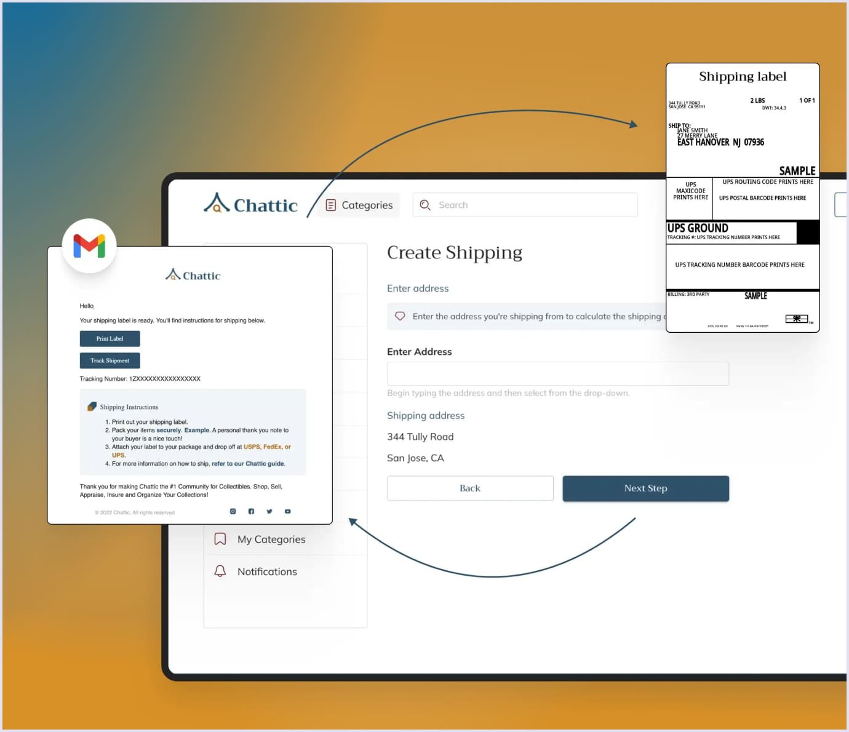Screen dimensions: 849x732
Task: Click the 'Shipping label' card title
Action: click(x=743, y=76)
